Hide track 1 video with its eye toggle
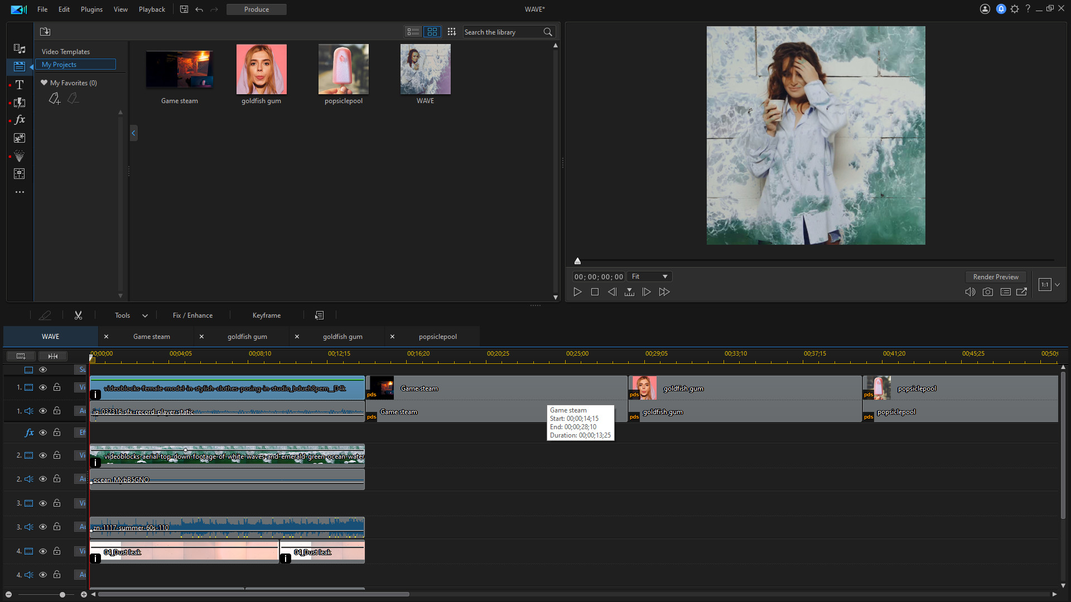Screen dimensions: 1071x602 click(x=43, y=387)
